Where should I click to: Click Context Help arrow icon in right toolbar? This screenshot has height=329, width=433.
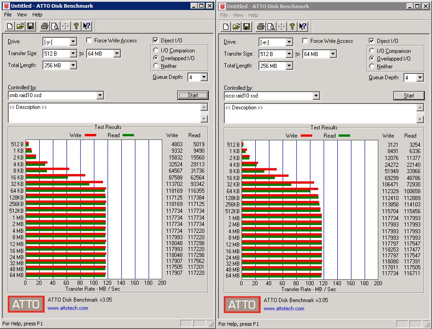[x=302, y=26]
